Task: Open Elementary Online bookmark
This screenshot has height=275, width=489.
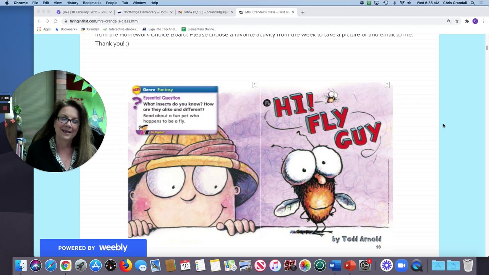Action: click(x=199, y=29)
